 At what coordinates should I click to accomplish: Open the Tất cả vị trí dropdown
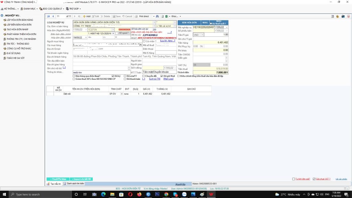pyautogui.click(x=175, y=26)
